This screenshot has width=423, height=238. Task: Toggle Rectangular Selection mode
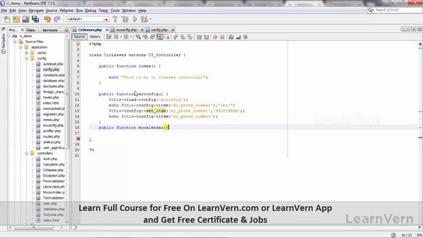pos(167,37)
